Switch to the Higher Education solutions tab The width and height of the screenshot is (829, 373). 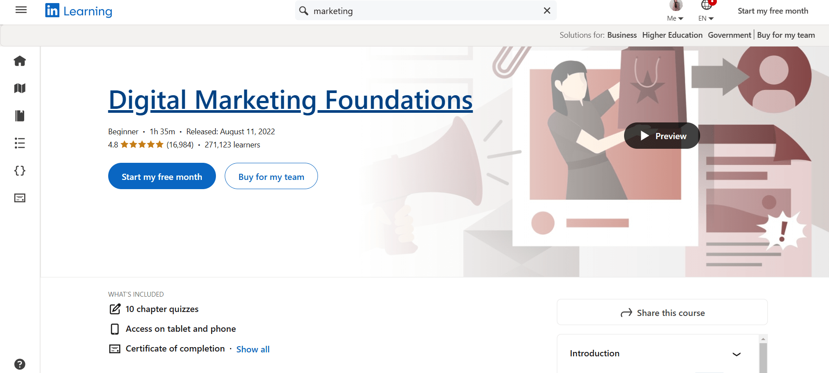point(672,35)
